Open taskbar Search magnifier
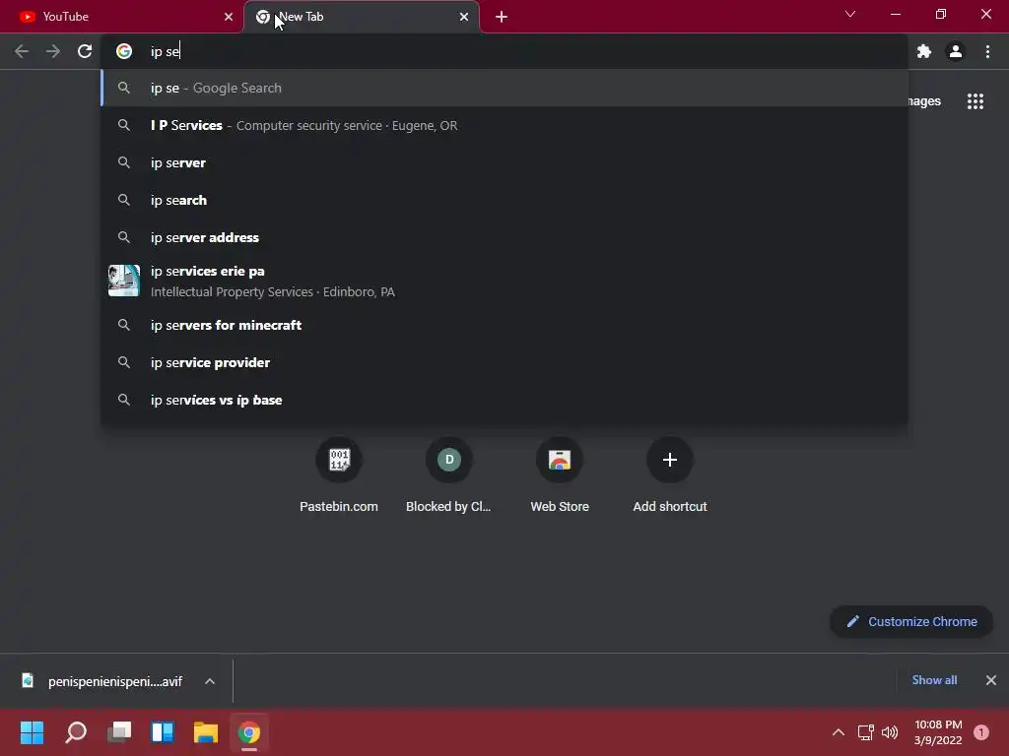1009x756 pixels. click(x=76, y=732)
